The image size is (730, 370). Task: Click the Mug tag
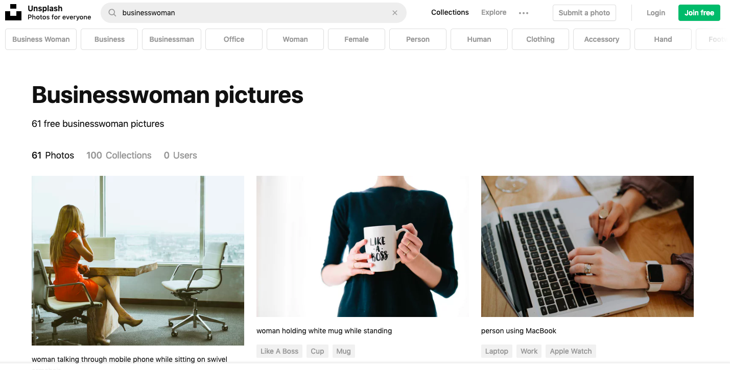click(x=343, y=351)
